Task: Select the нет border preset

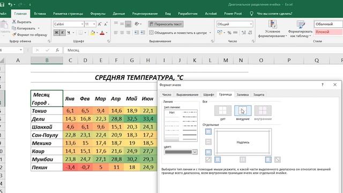Action: tap(223, 111)
